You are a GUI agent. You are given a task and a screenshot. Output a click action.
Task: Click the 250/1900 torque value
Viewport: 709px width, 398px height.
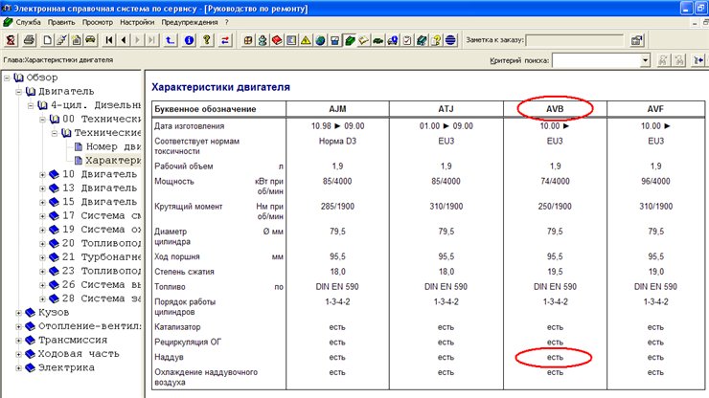tap(555, 207)
